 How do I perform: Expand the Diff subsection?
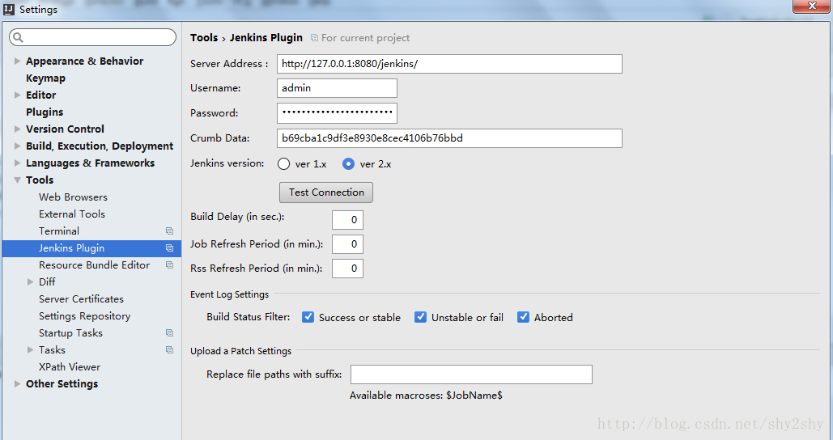(30, 281)
